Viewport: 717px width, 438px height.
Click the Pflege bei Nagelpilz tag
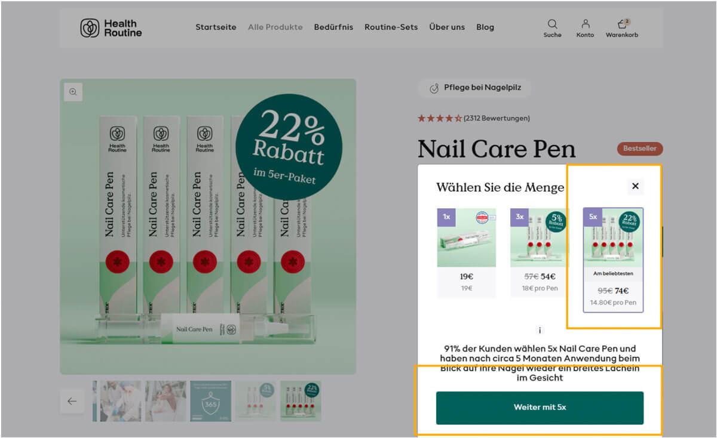pyautogui.click(x=474, y=88)
